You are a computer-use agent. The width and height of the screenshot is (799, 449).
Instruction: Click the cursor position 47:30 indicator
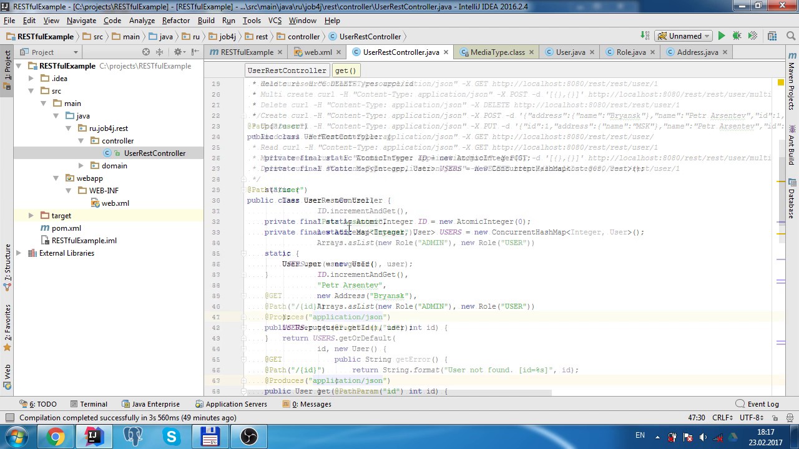click(697, 418)
